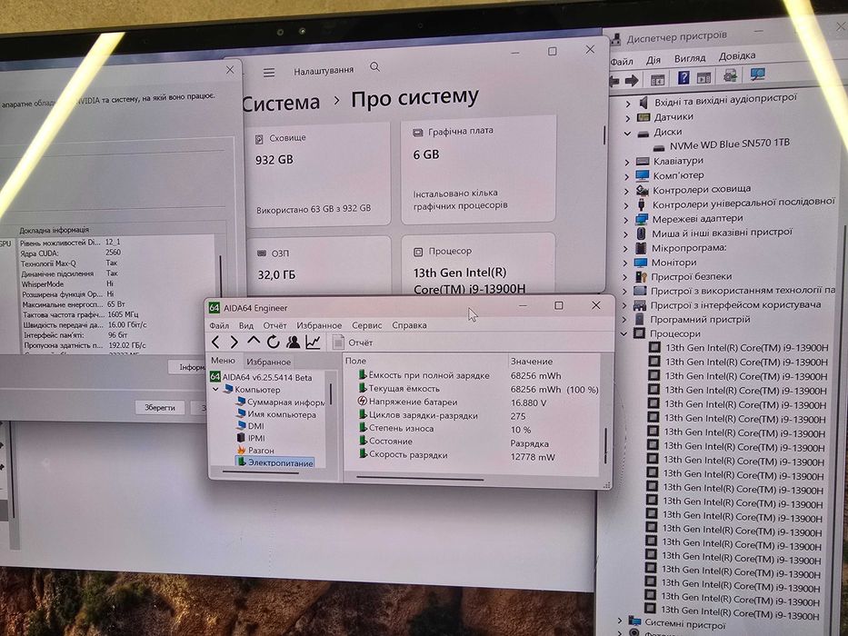Click the search icon in Налаштування window
This screenshot has width=848, height=636.
(374, 67)
